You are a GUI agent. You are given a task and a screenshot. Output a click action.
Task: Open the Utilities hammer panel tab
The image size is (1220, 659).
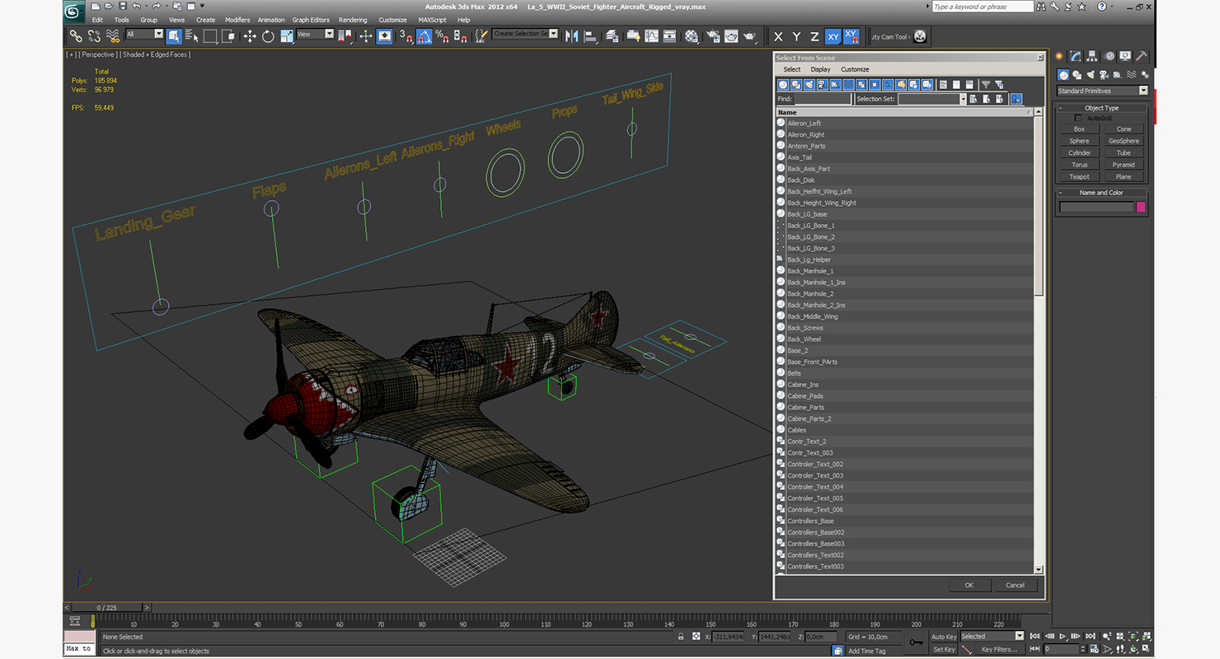point(1142,56)
